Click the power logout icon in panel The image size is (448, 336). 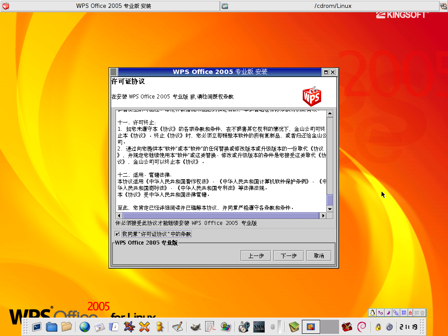(389, 326)
